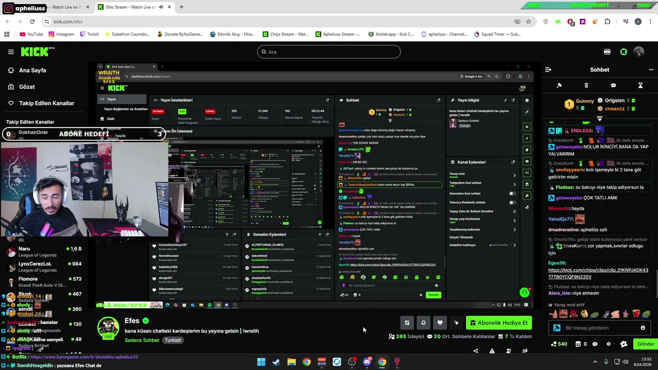Click the hourglass slow-mode icon
The width and height of the screenshot is (658, 370).
coord(641,85)
